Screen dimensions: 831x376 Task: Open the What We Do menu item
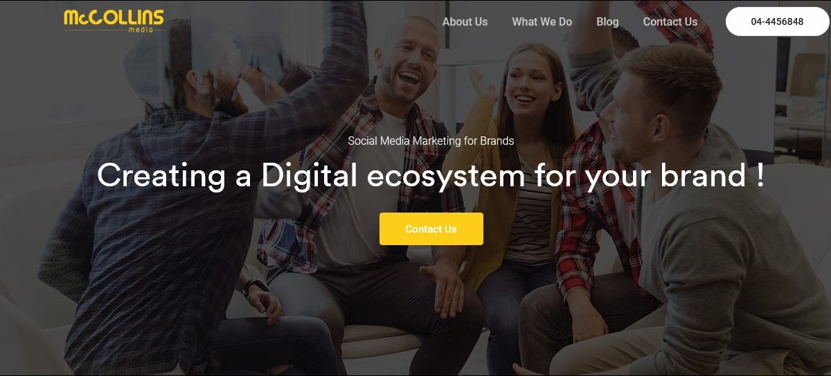tap(542, 21)
